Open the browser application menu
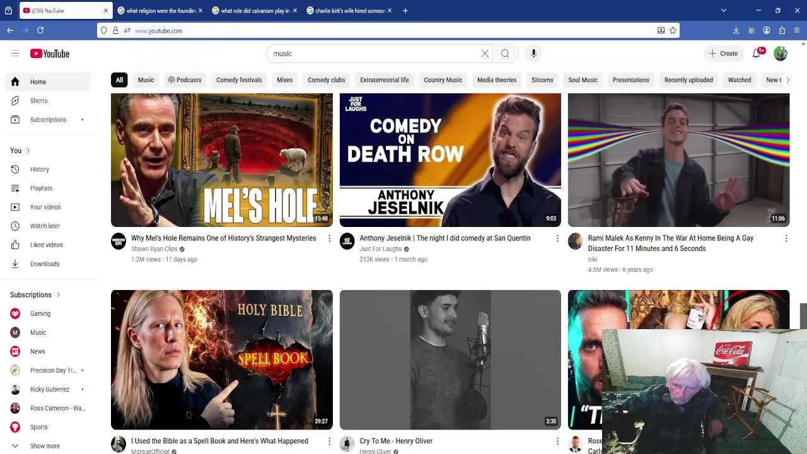The width and height of the screenshot is (807, 454). [797, 30]
